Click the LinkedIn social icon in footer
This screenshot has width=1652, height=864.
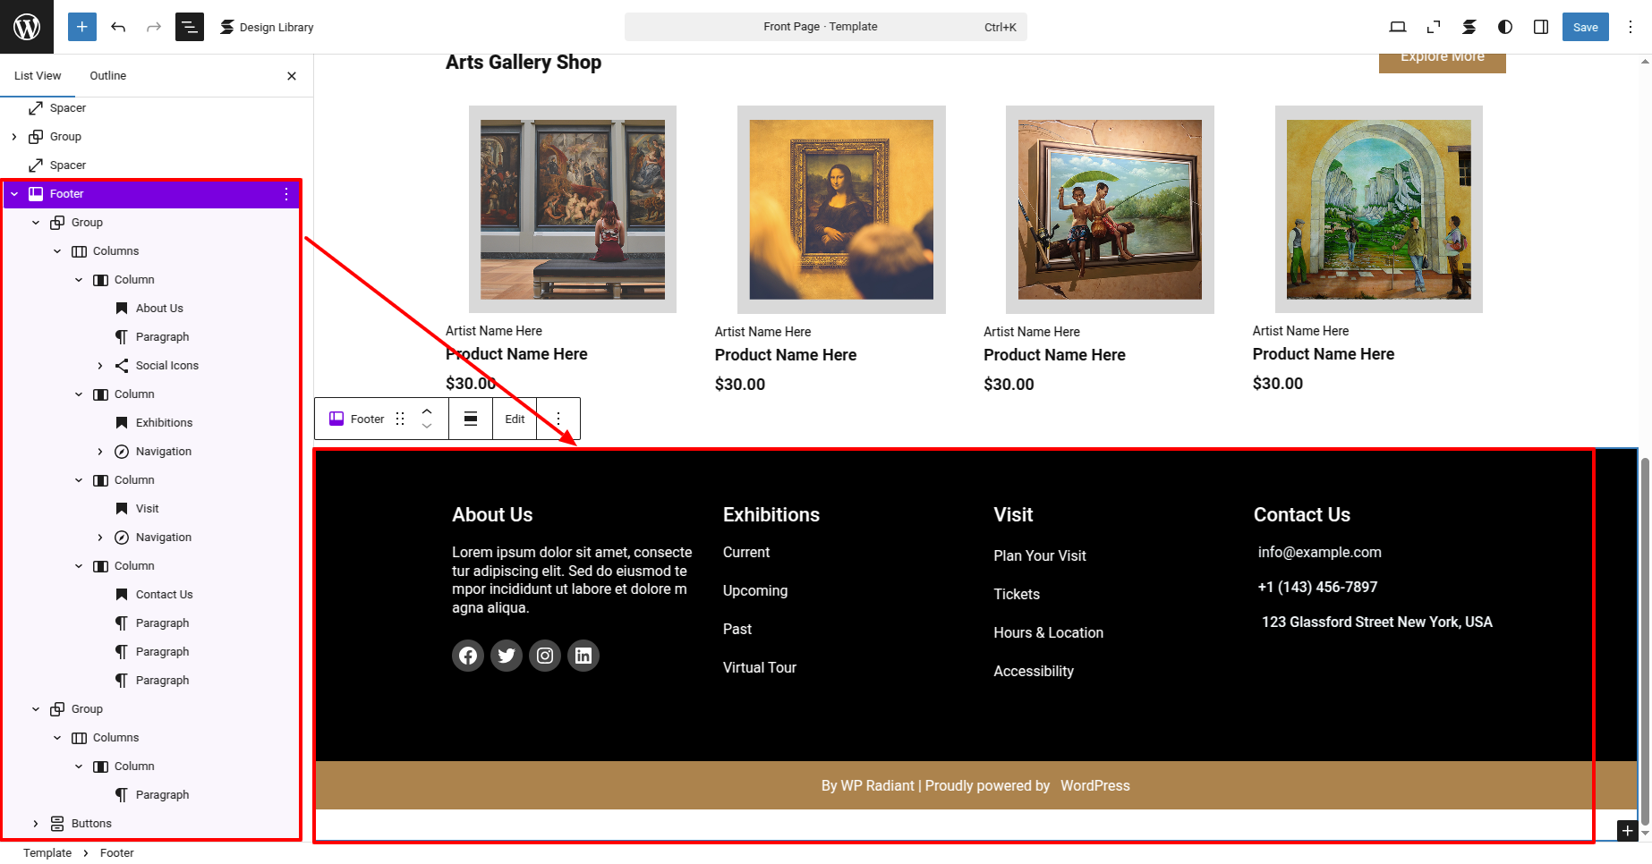(583, 656)
